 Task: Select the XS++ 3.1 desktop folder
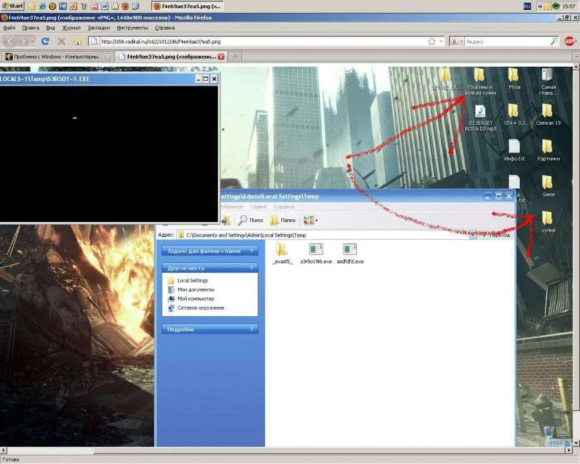pos(514,114)
